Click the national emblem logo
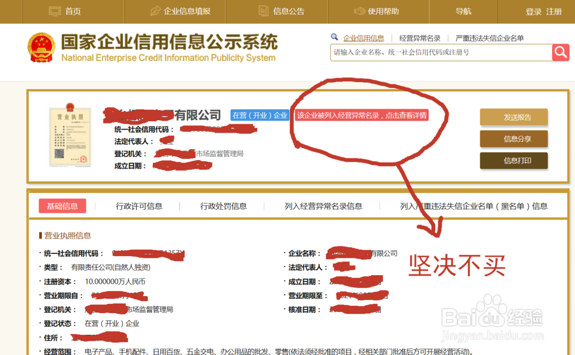 tap(41, 47)
